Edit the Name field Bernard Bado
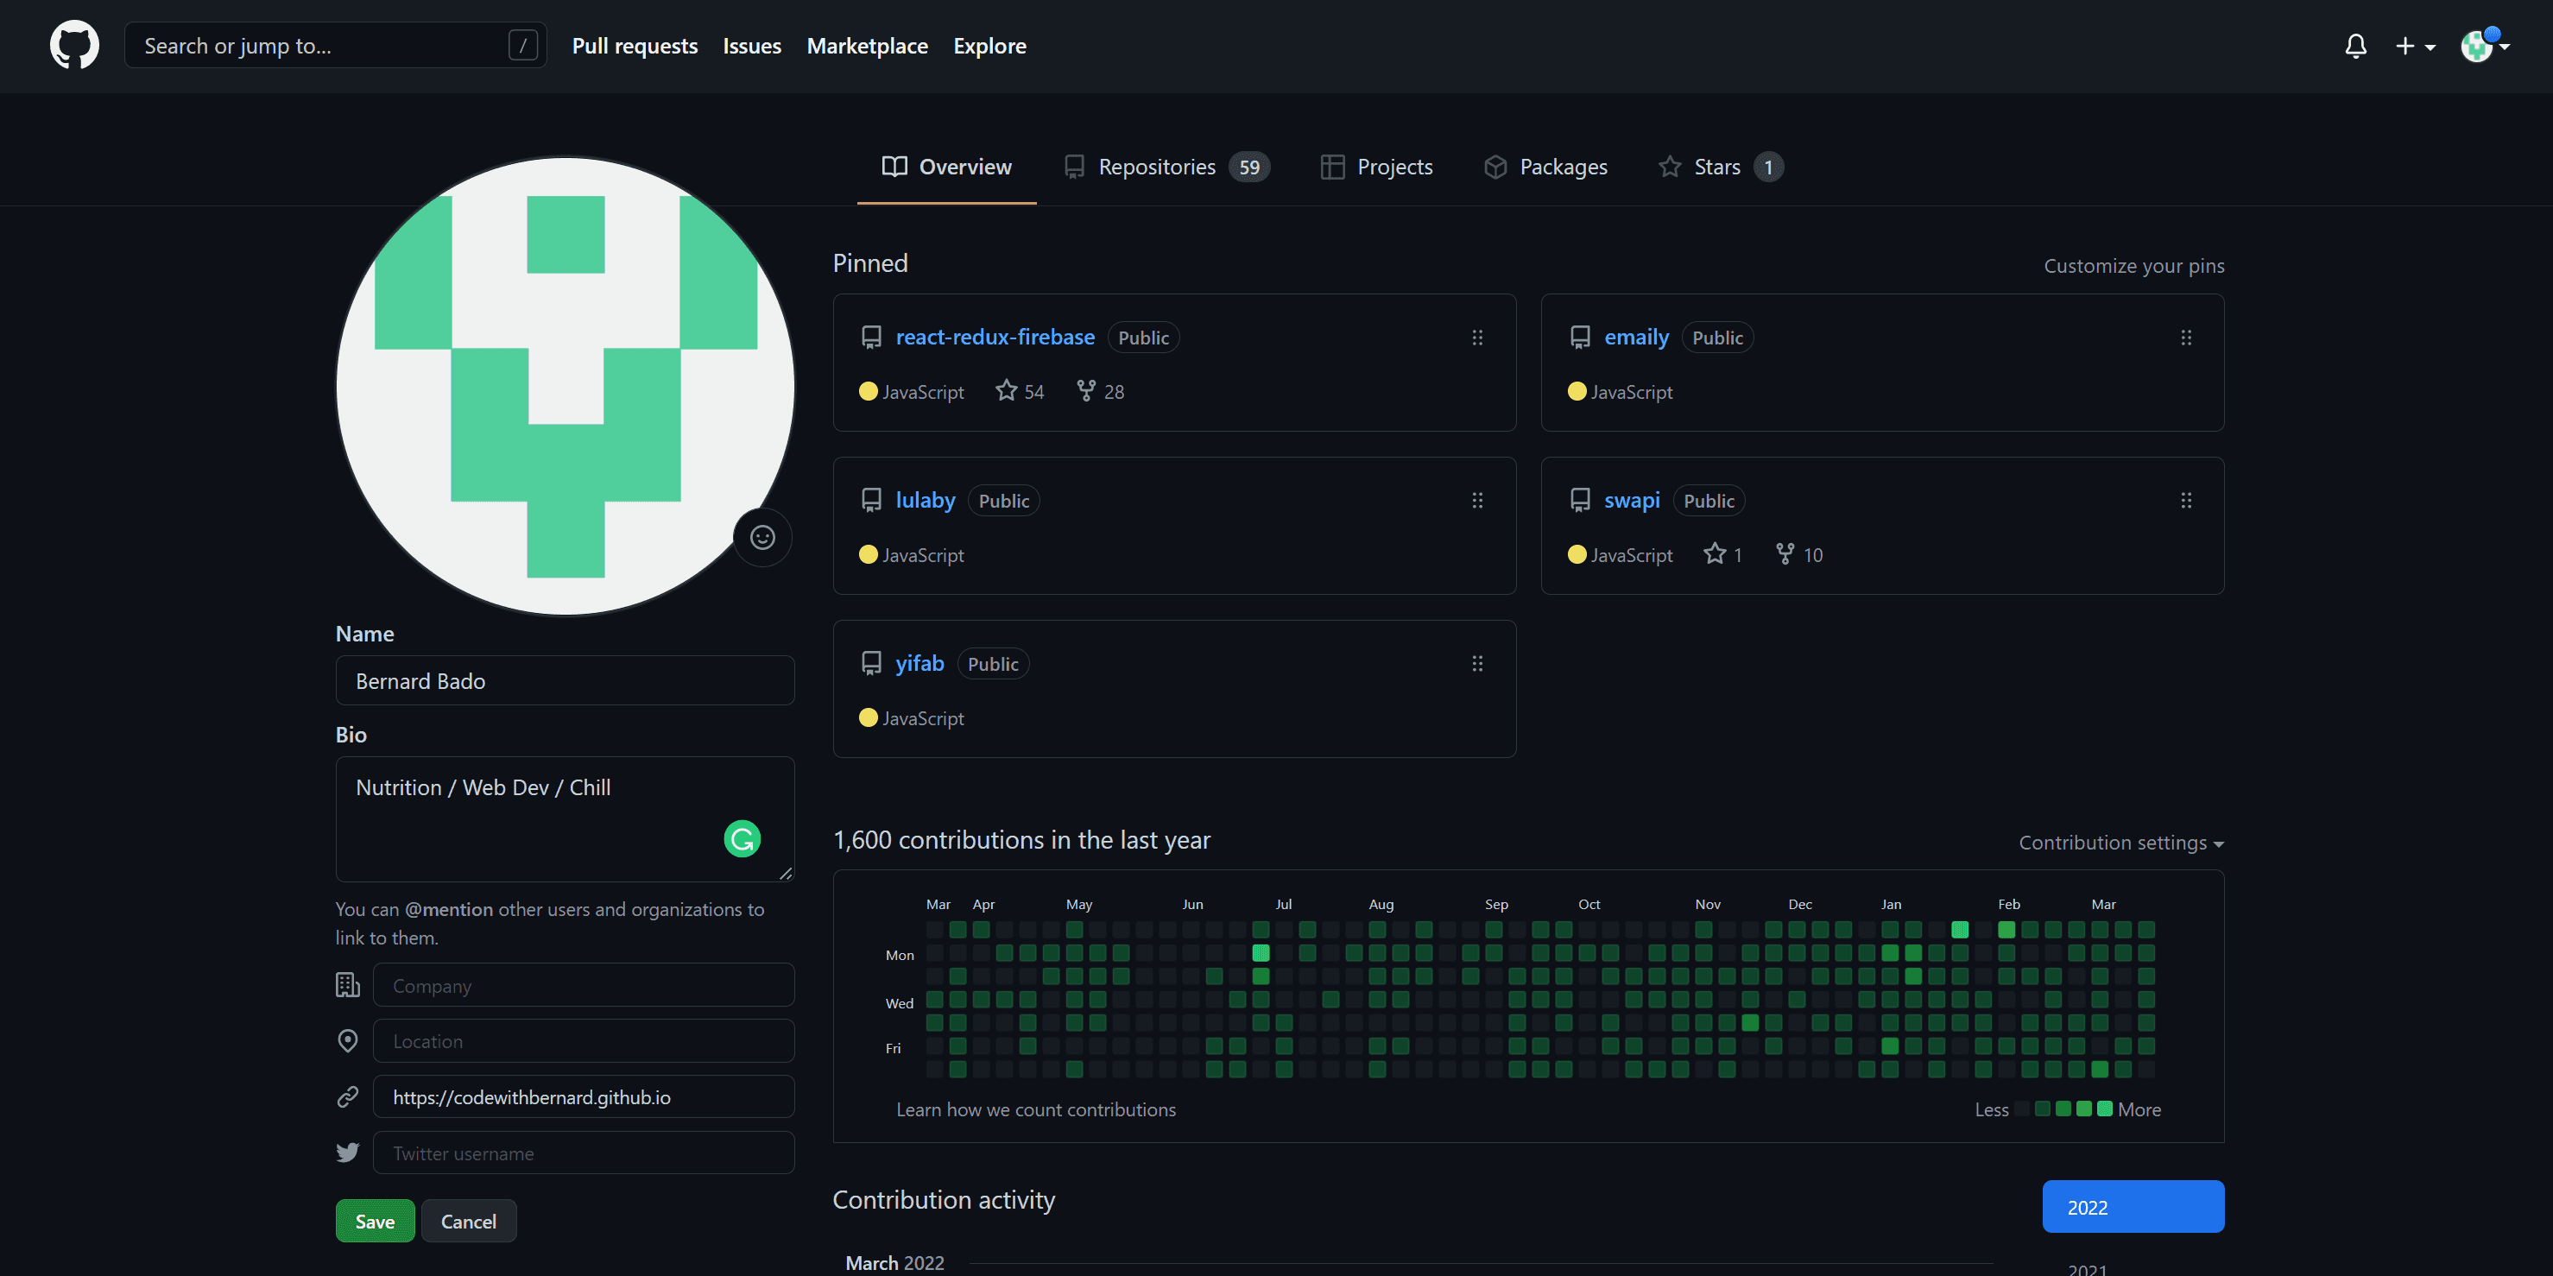 point(565,680)
